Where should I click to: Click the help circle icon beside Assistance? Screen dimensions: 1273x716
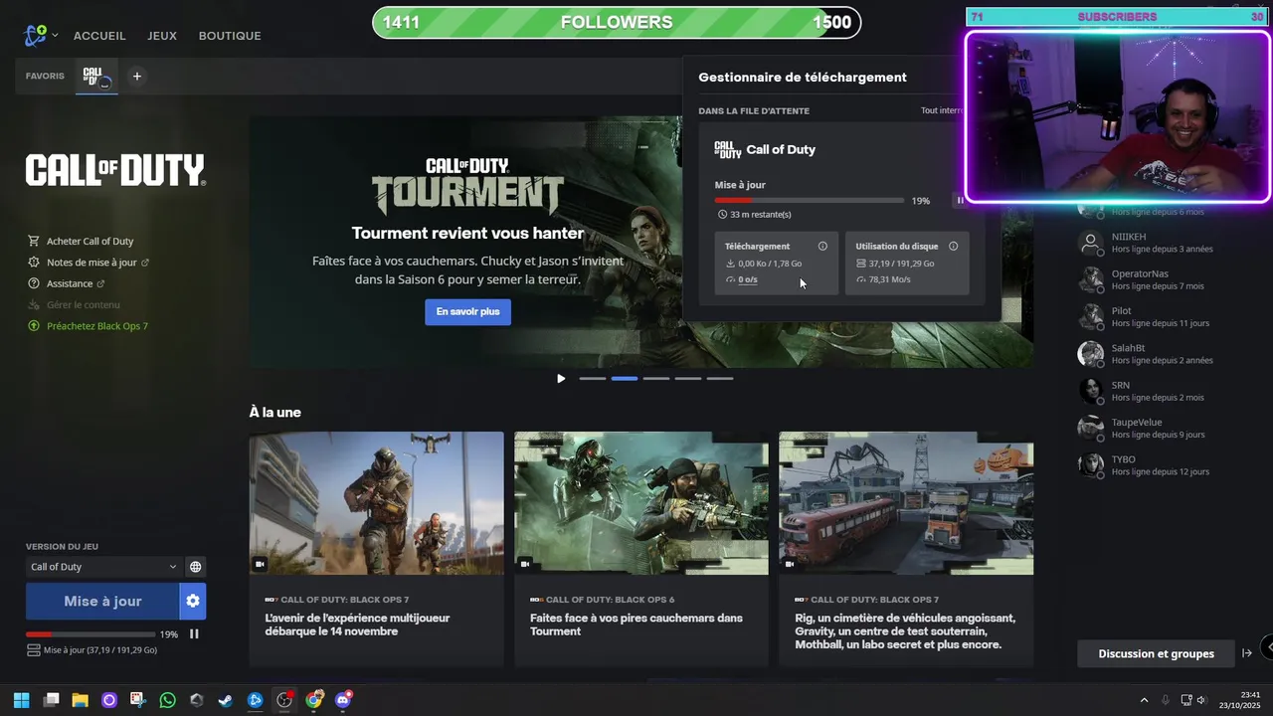tap(34, 284)
